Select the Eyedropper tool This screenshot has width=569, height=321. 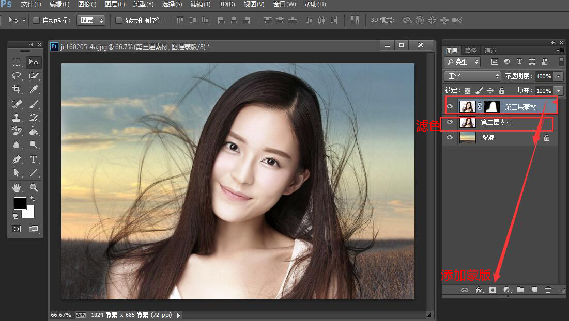click(x=34, y=89)
